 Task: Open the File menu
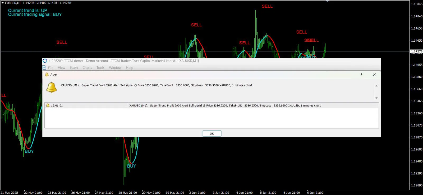[51, 68]
